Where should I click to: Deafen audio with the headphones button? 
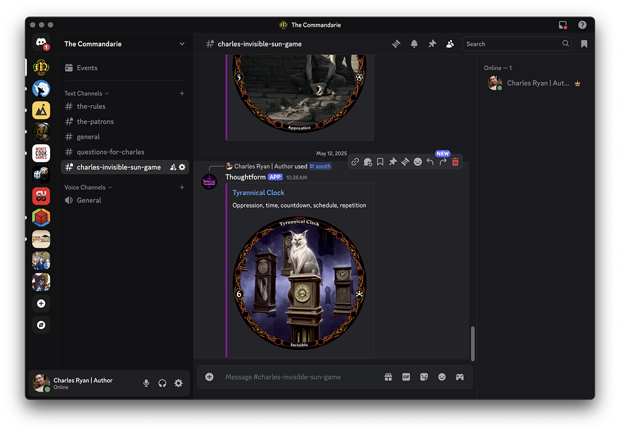(x=162, y=383)
